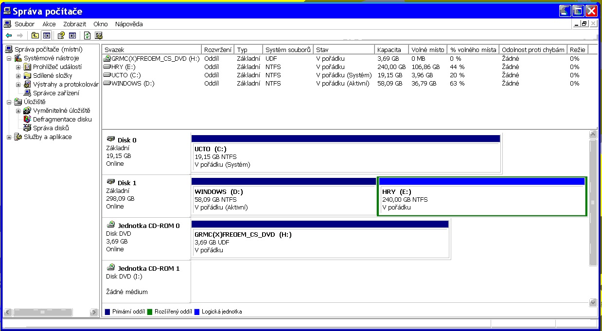This screenshot has height=331, width=602.
Task: Click the Volné místo column header
Action: point(427,50)
